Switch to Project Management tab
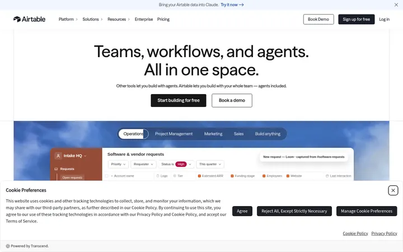The image size is (403, 252). [x=174, y=134]
